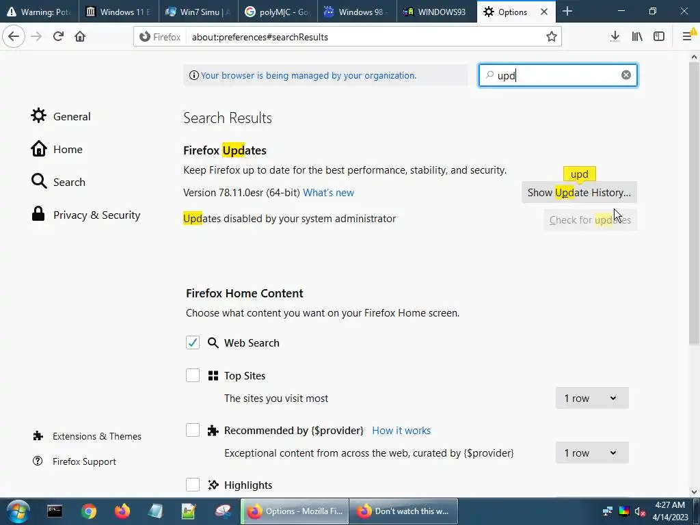This screenshot has width=700, height=525.
Task: Switch to Don't watch this taskbar window
Action: click(403, 511)
